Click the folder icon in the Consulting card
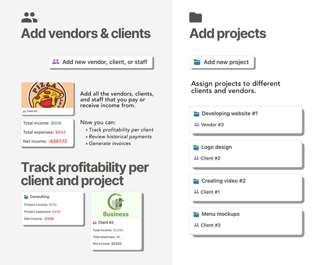This screenshot has height=265, width=332. pos(26,196)
